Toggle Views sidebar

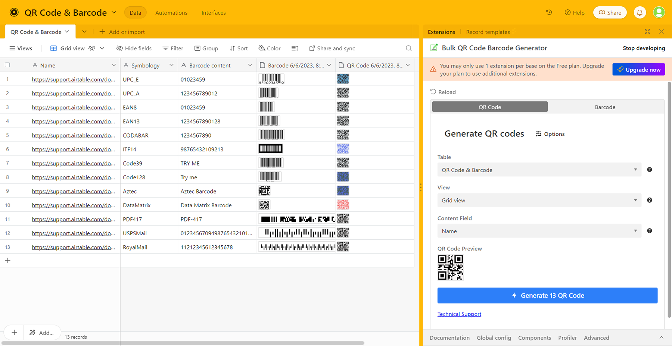[x=21, y=48]
